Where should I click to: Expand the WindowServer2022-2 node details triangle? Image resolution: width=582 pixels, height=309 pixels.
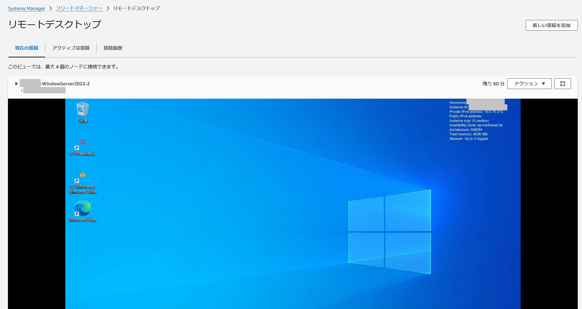coord(16,84)
